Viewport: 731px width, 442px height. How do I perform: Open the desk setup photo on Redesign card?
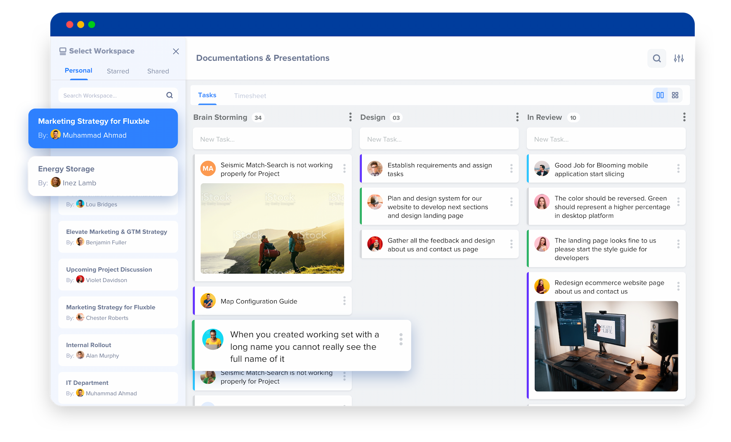pos(606,346)
